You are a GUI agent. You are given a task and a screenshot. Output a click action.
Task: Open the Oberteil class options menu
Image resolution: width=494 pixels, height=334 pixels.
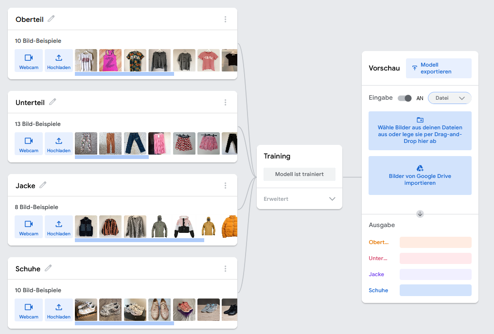225,19
